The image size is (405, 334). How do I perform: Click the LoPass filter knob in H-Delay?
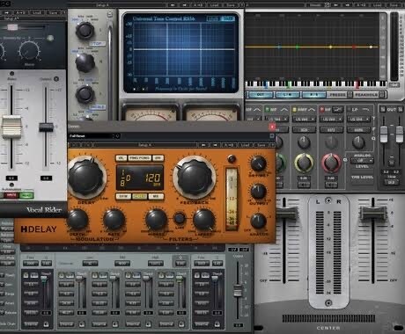pyautogui.click(x=204, y=220)
